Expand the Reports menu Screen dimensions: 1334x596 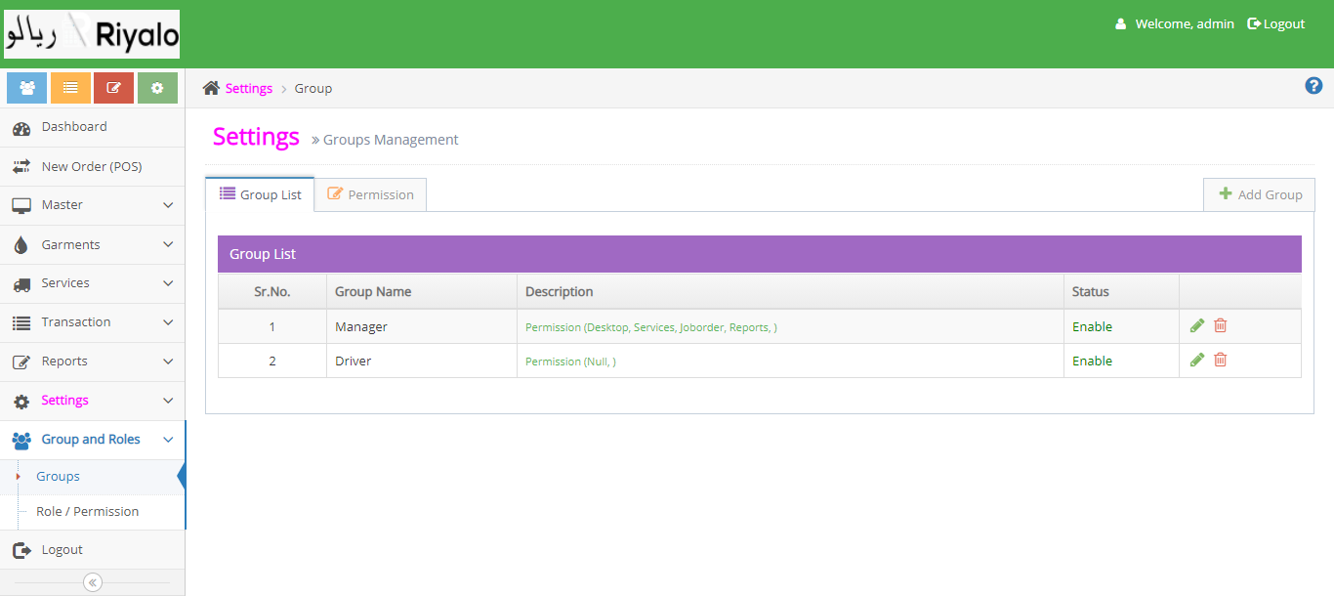click(92, 362)
